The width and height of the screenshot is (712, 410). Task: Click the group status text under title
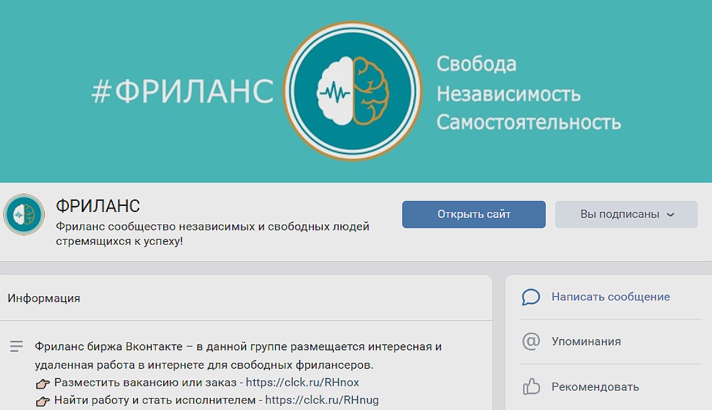tap(213, 234)
